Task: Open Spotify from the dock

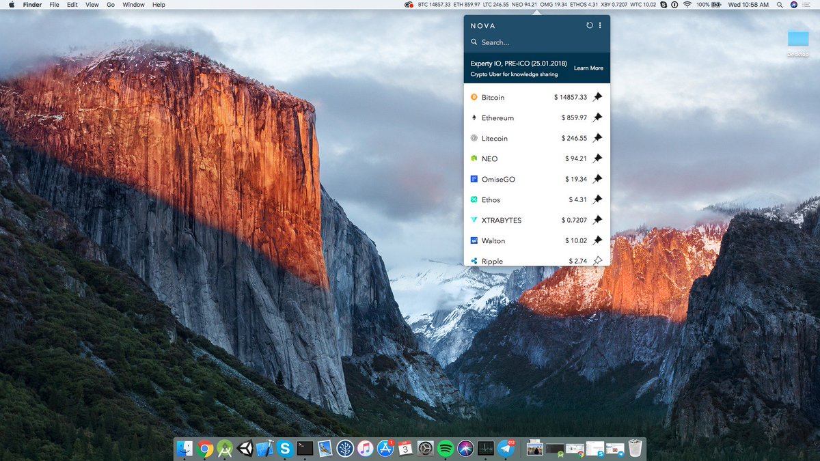Action: point(446,448)
